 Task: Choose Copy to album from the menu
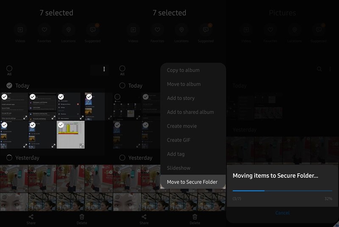183,70
